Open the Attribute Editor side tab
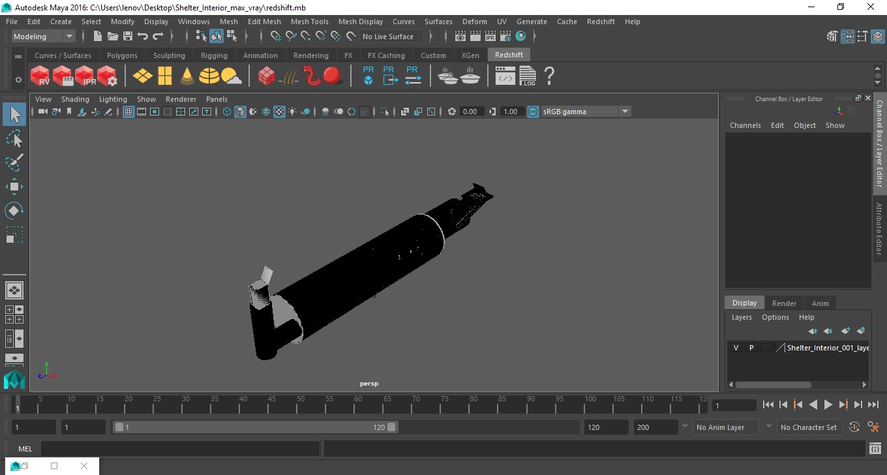The height and width of the screenshot is (475, 887). point(879,228)
